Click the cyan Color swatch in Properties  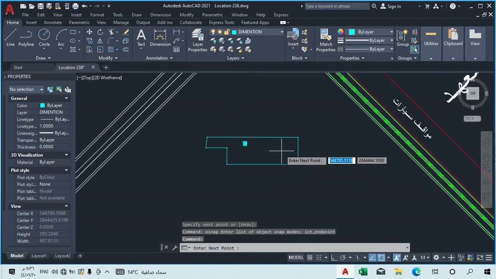click(43, 105)
